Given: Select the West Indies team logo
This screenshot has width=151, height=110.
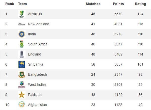Looking at the screenshot, I should coord(22,85).
